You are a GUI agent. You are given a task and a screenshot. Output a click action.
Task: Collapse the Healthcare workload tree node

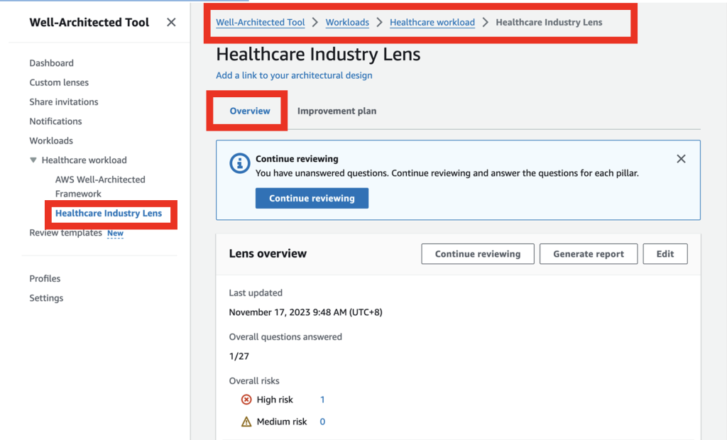33,160
